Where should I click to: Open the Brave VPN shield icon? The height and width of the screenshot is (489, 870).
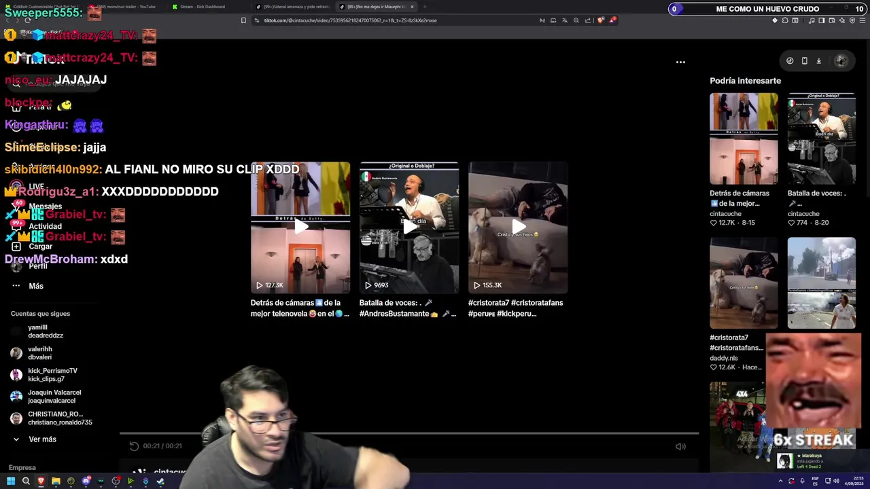pyautogui.click(x=852, y=20)
